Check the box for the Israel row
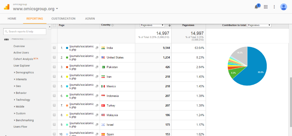The height and width of the screenshot is (136, 292). coord(54,124)
